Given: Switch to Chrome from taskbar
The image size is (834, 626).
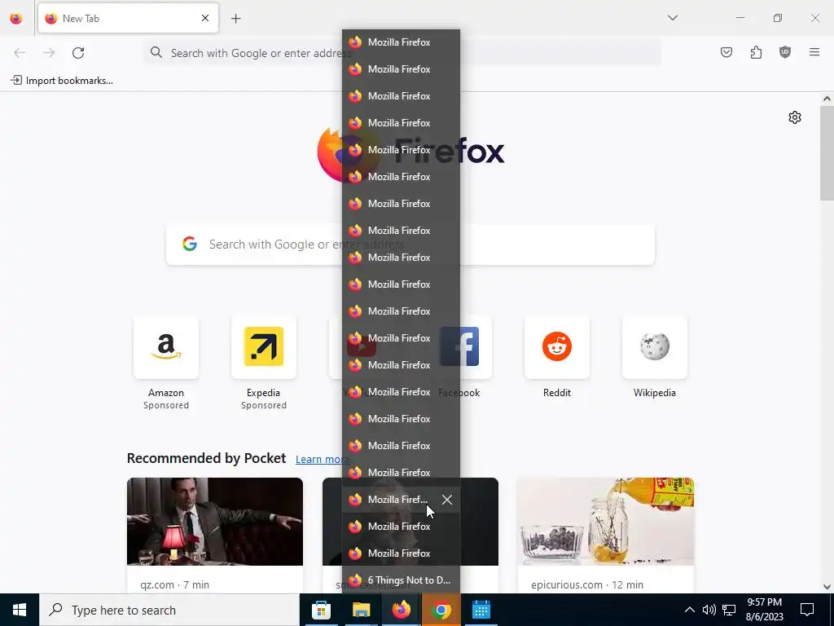Looking at the screenshot, I should [x=441, y=610].
